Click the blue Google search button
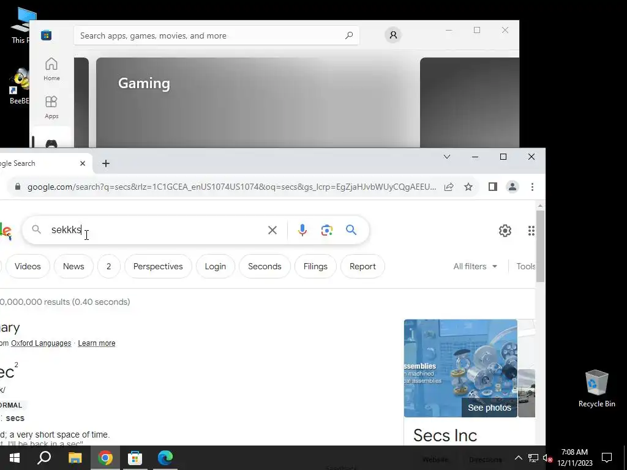 coord(351,230)
